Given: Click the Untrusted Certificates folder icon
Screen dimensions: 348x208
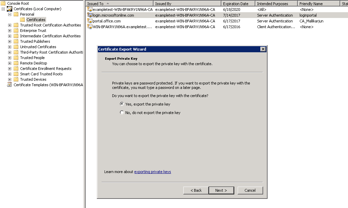Looking at the screenshot, I should (x=16, y=47).
